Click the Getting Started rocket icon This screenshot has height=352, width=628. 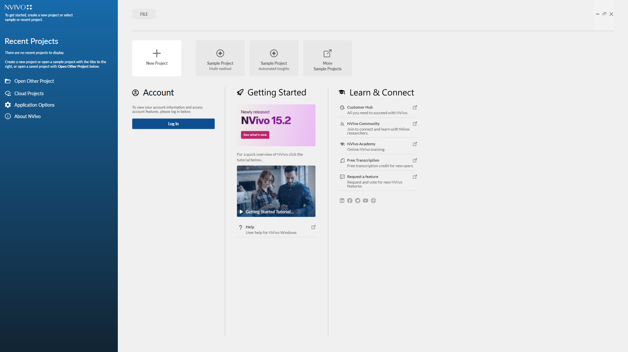click(240, 93)
